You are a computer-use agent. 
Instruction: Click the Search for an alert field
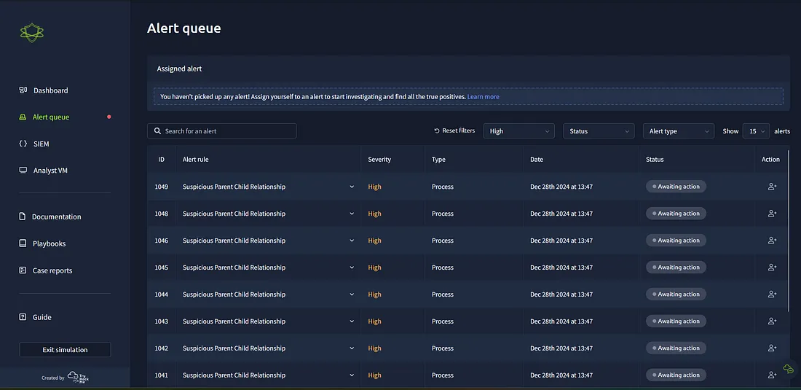pyautogui.click(x=221, y=131)
